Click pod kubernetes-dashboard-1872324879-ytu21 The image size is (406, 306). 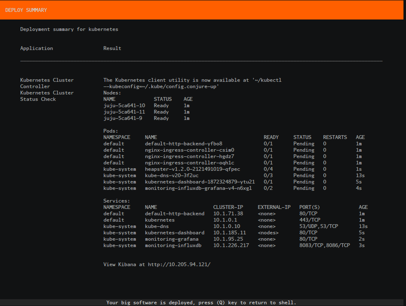point(200,182)
